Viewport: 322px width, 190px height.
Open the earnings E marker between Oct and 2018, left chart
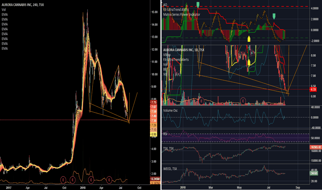point(73,180)
